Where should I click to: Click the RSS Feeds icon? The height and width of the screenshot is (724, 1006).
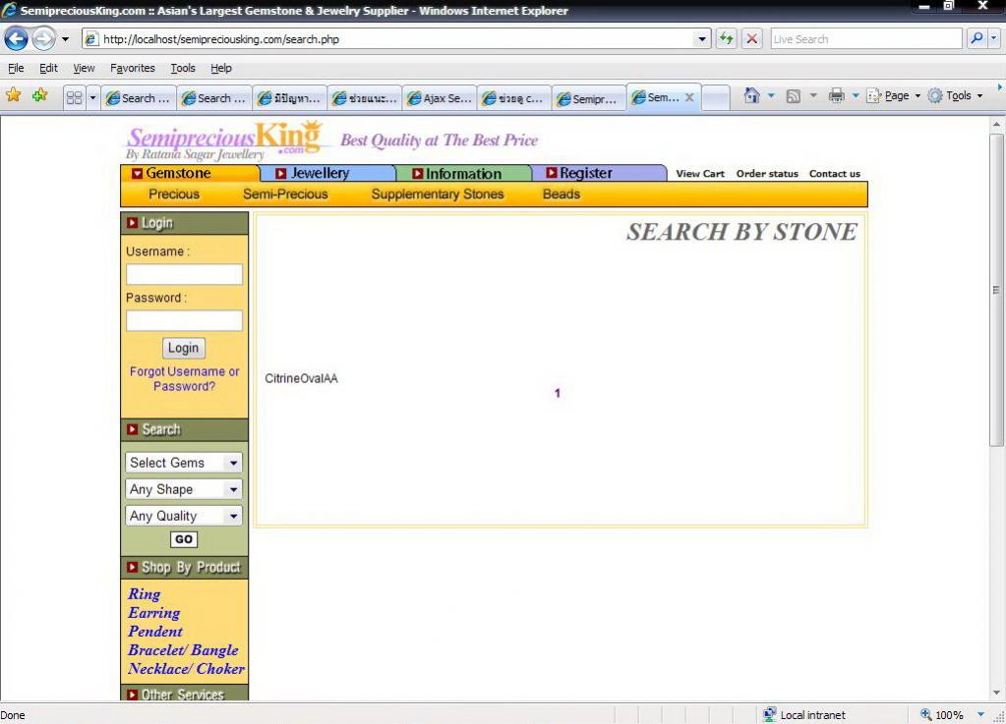point(793,96)
